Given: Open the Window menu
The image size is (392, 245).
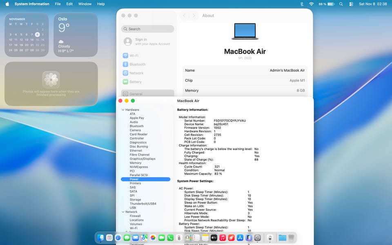Looking at the screenshot, I should [x=85, y=4].
